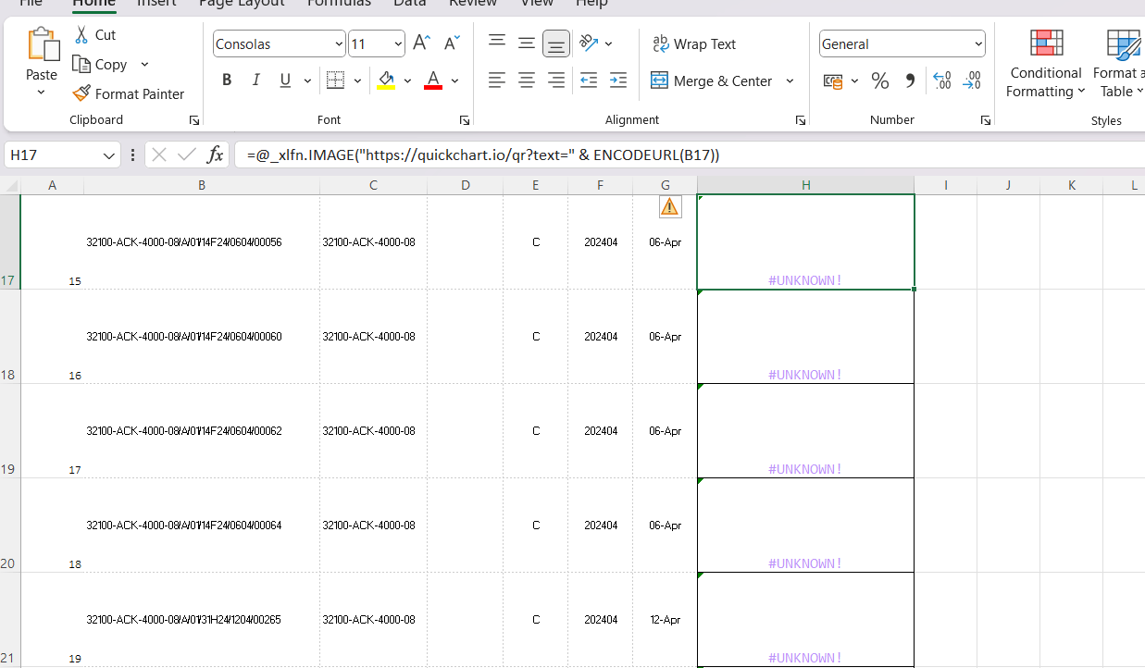Apply cell borders icon
This screenshot has height=668, width=1145.
click(x=336, y=80)
